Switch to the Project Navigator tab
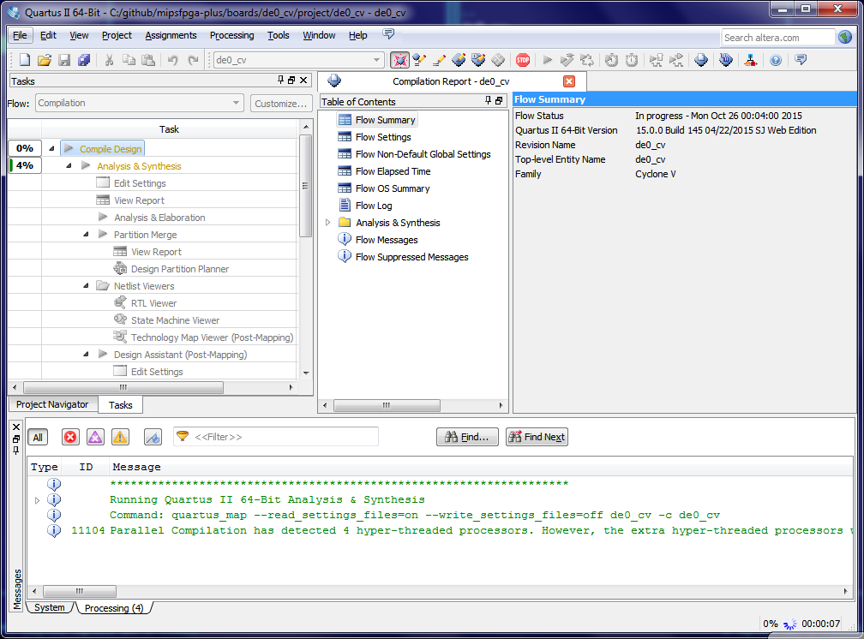The image size is (864, 639). click(x=52, y=404)
